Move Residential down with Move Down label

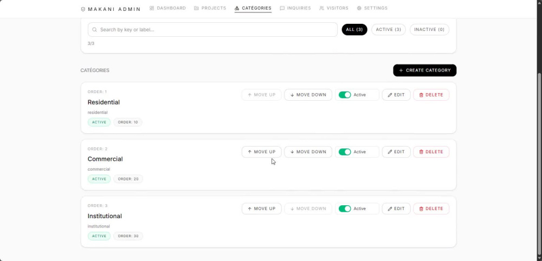coord(311,95)
